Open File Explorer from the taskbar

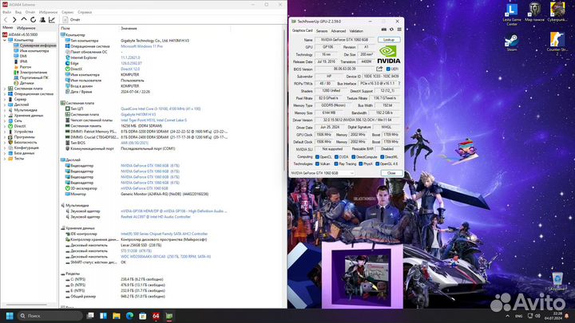tap(117, 316)
